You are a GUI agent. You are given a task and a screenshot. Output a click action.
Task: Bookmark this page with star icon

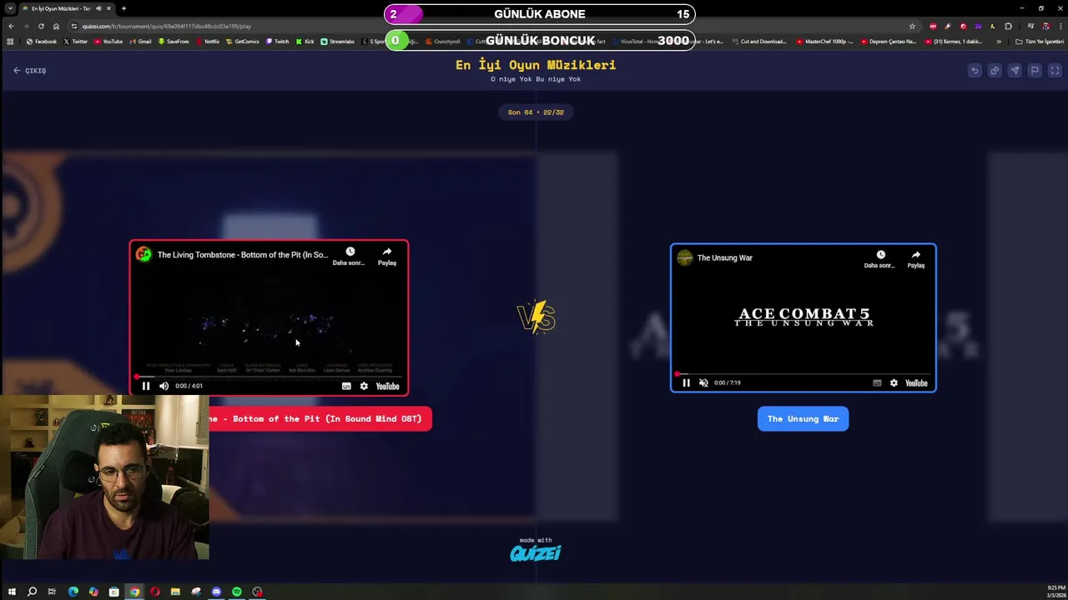[x=912, y=26]
